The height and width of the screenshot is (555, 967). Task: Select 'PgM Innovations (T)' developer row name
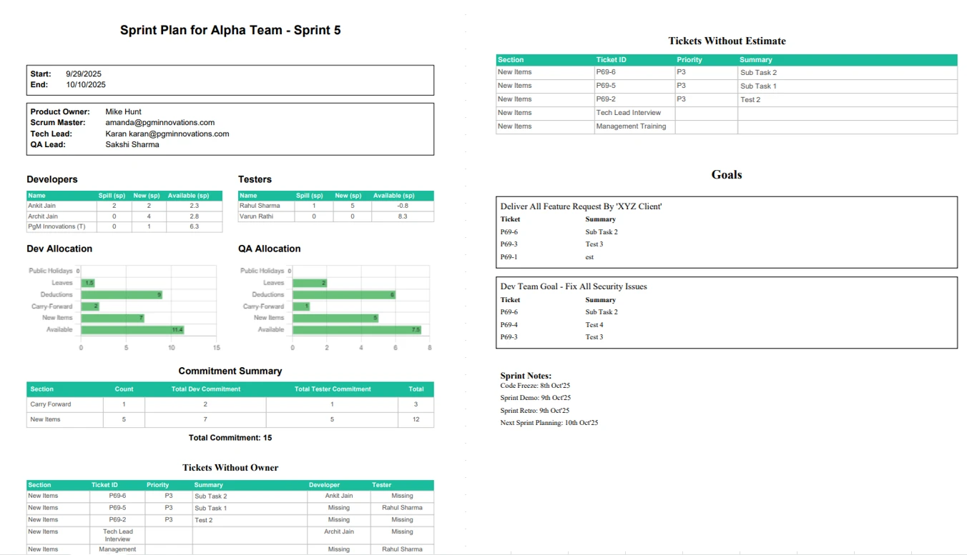(57, 226)
